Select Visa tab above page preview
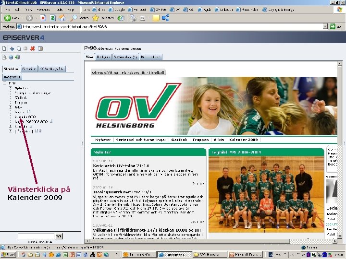This screenshot has width=346, height=259. point(89,57)
